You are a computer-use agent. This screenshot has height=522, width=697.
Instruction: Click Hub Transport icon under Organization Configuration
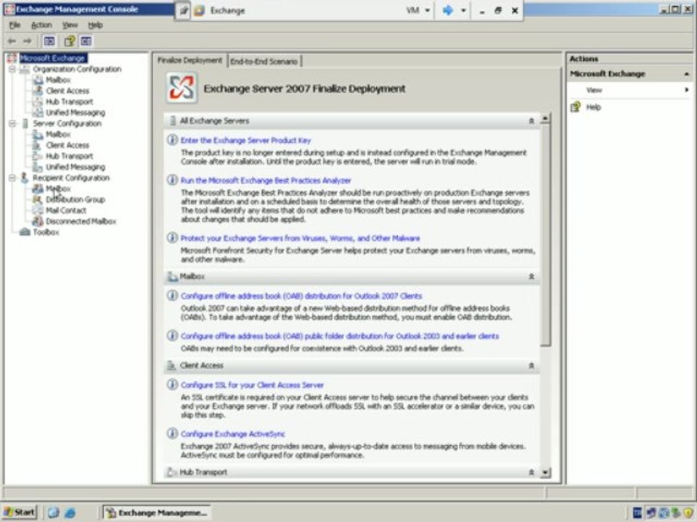(38, 101)
